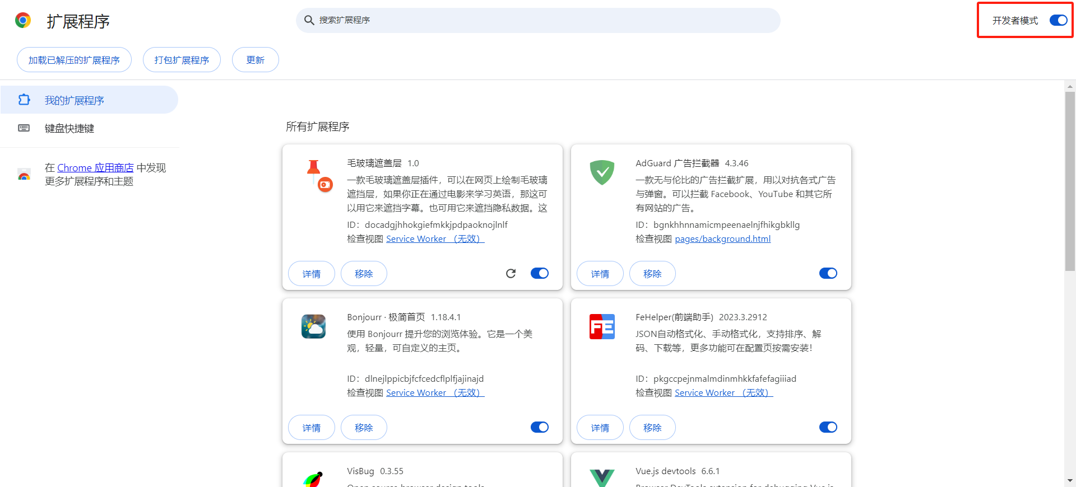Open 详情 for AdGuard 广告拦截器
The height and width of the screenshot is (487, 1076).
click(x=600, y=274)
